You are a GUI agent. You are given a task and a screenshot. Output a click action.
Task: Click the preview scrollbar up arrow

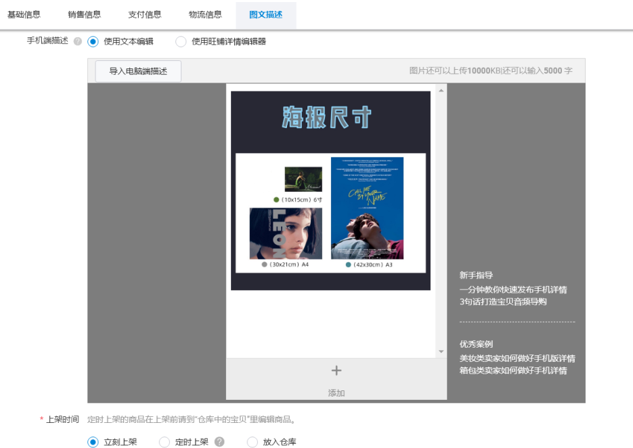click(441, 91)
